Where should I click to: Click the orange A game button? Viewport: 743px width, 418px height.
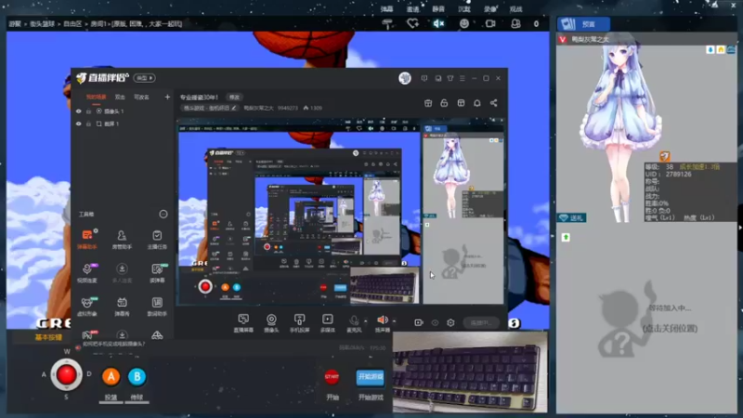111,377
